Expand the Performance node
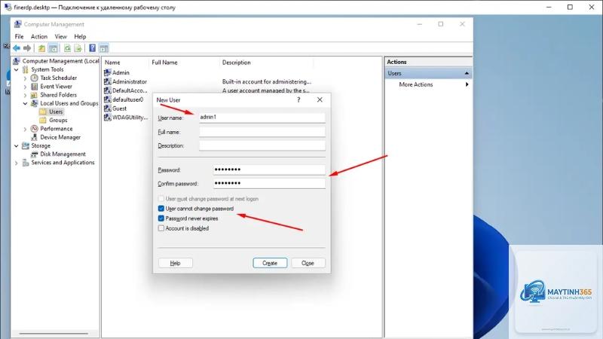 coord(26,129)
